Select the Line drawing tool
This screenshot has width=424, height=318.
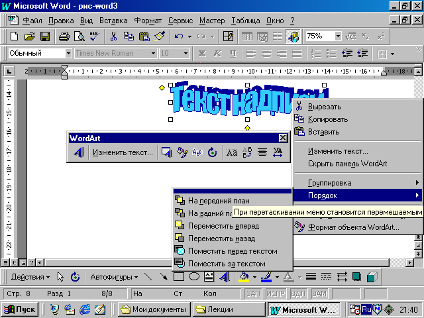pos(148,277)
